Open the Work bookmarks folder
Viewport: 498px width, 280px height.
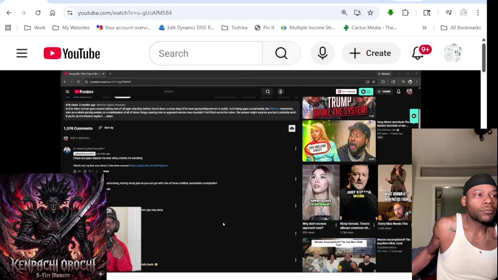click(35, 28)
